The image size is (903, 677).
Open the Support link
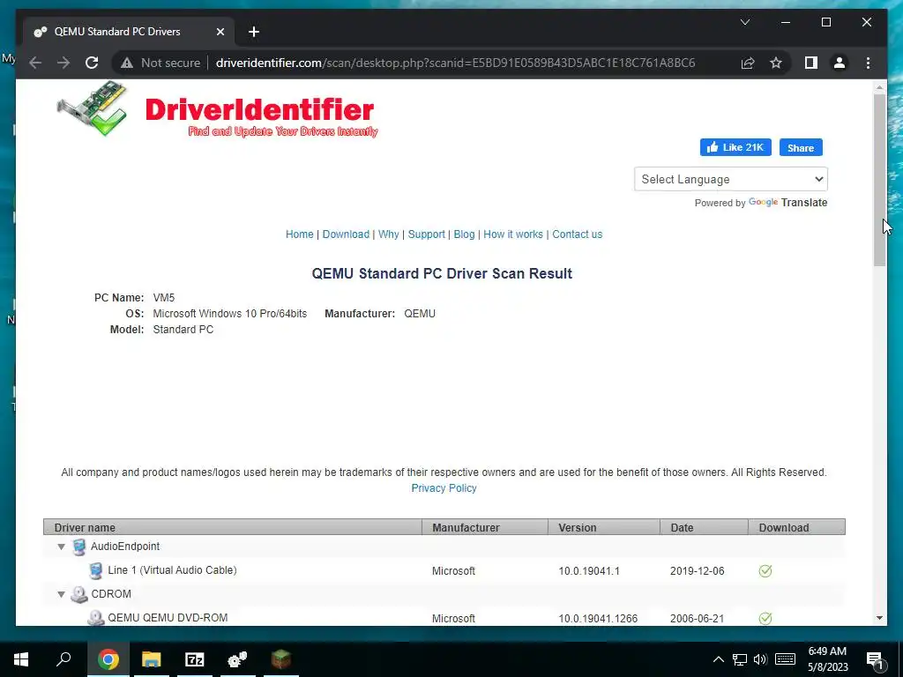[426, 234]
